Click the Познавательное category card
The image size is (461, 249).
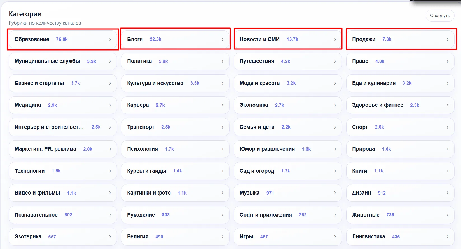63,215
